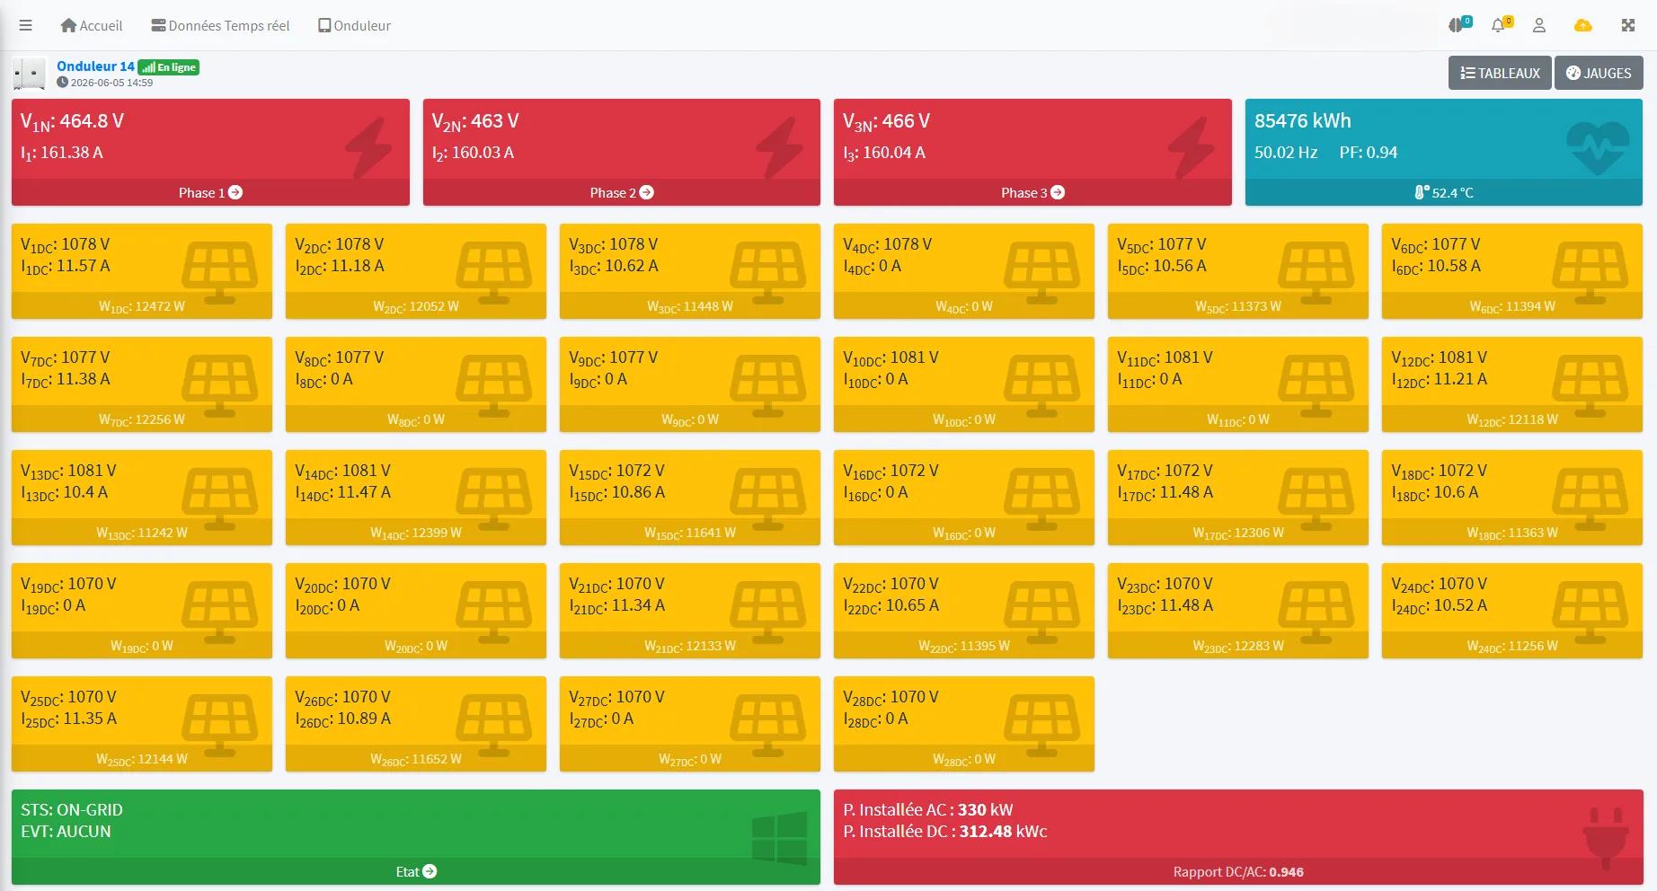Expand Phase 3 details arrow

[x=1058, y=192]
